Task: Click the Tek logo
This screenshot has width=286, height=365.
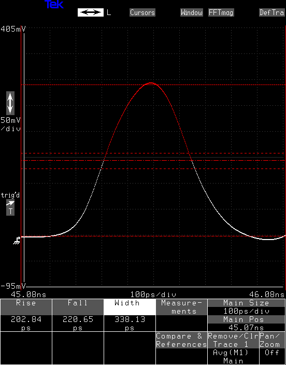Action: [x=54, y=4]
